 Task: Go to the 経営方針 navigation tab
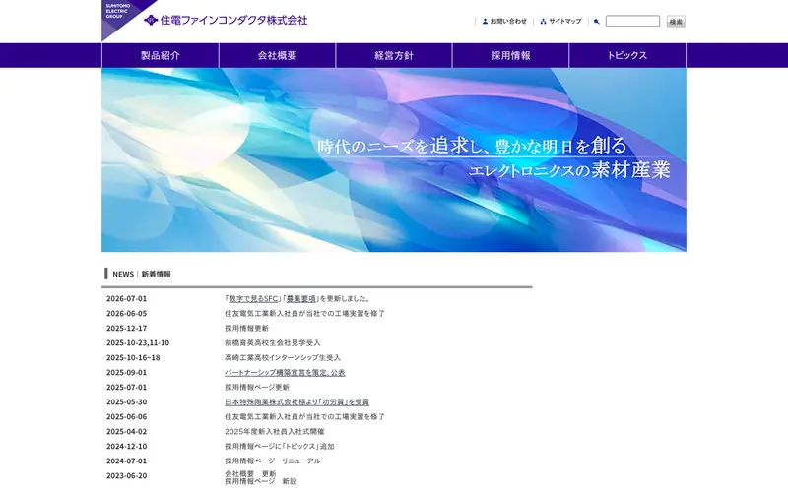point(394,55)
